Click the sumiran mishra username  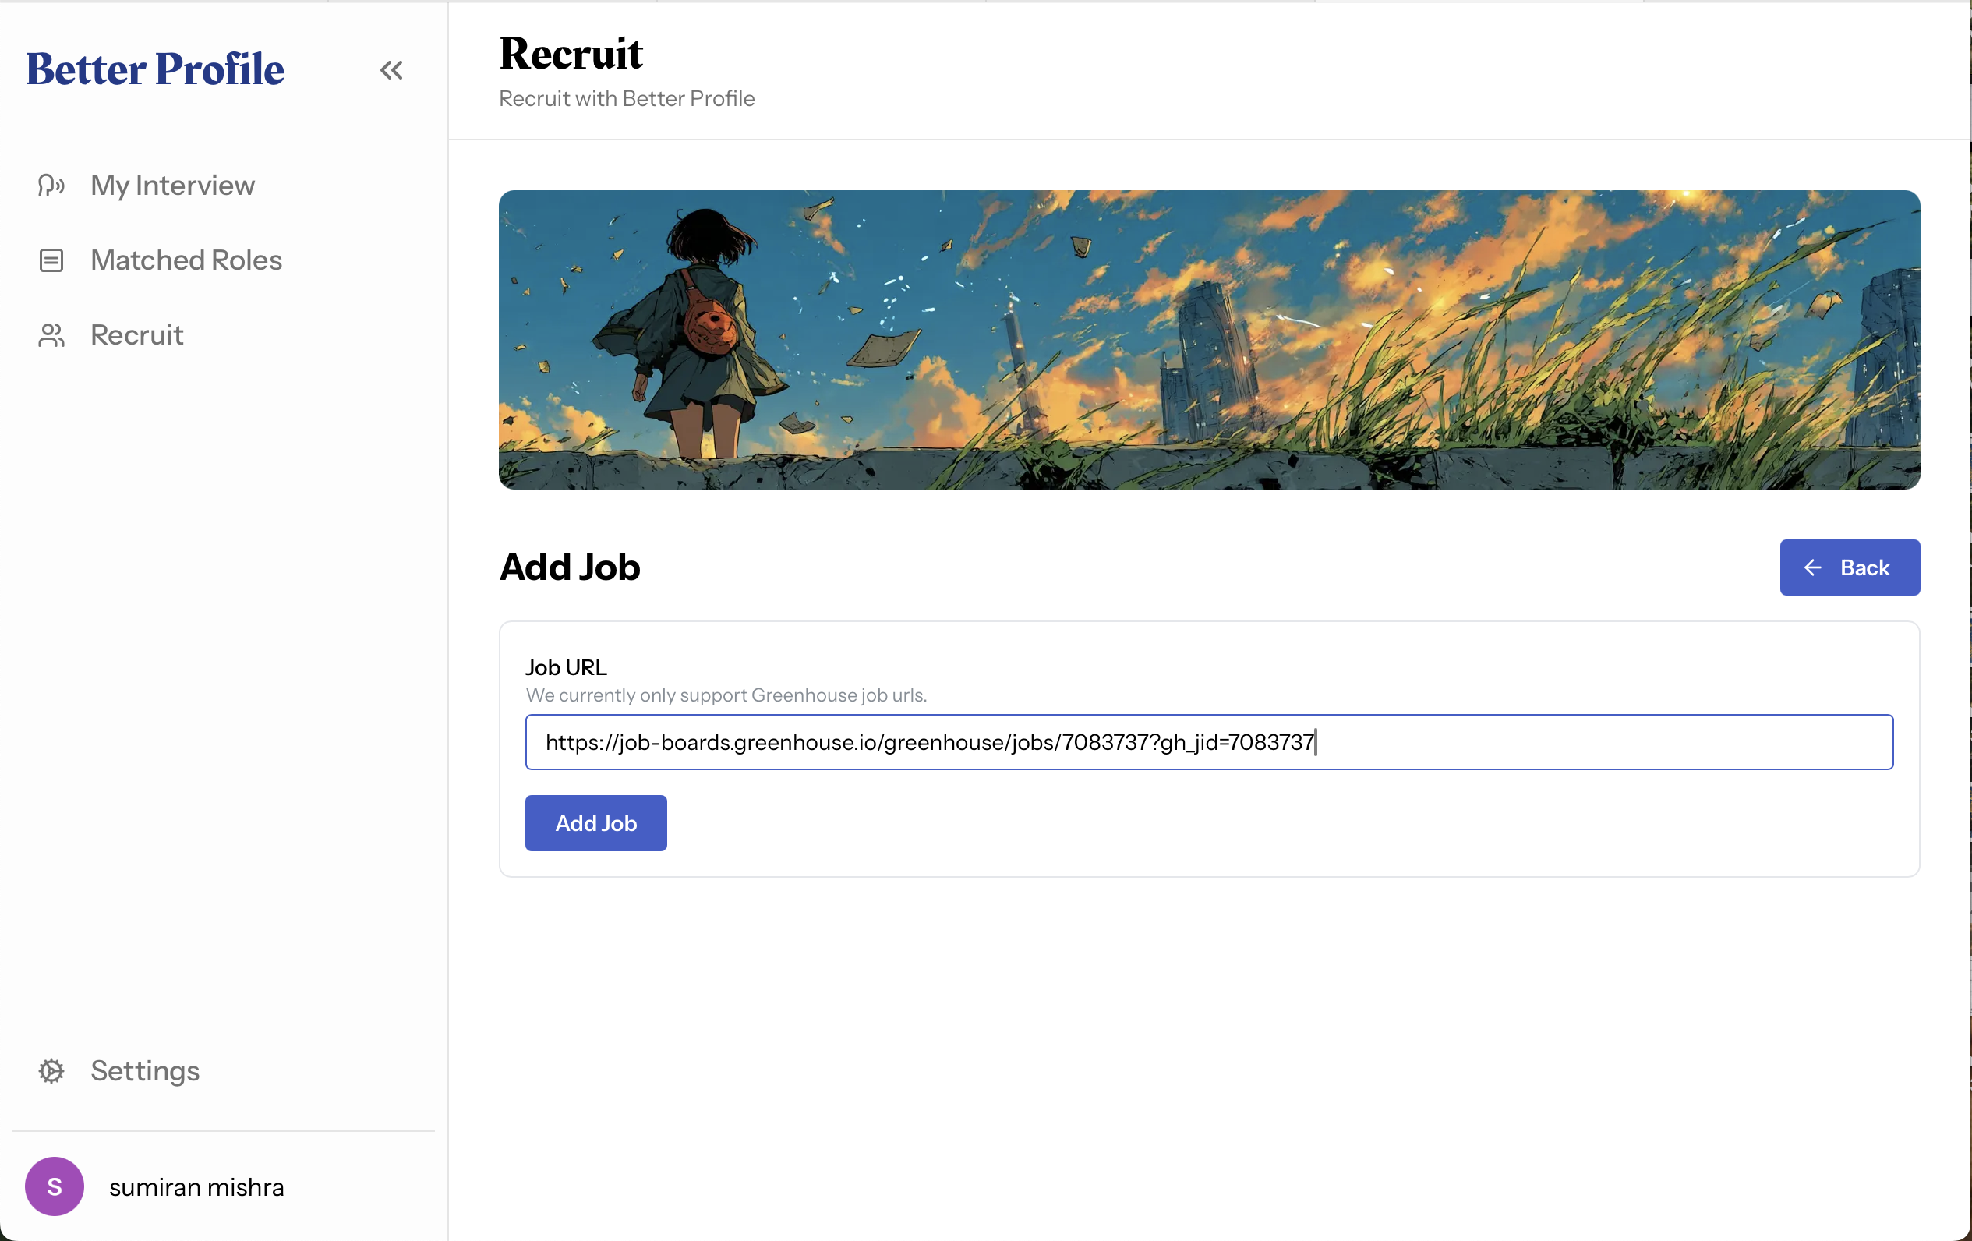pos(196,1187)
